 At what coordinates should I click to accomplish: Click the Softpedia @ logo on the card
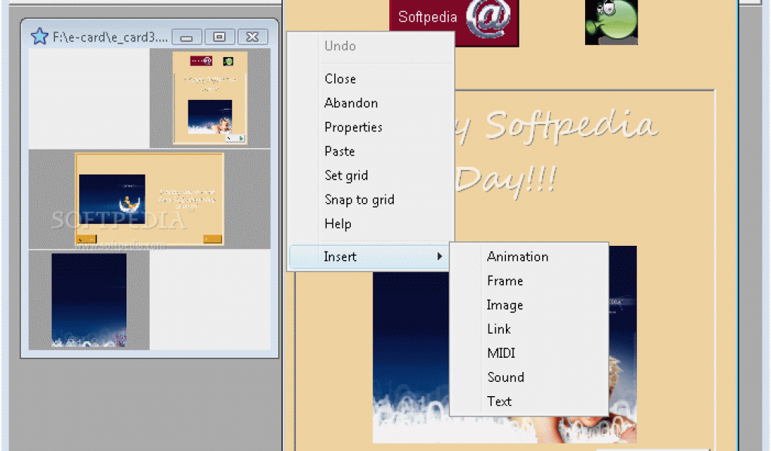click(x=454, y=22)
